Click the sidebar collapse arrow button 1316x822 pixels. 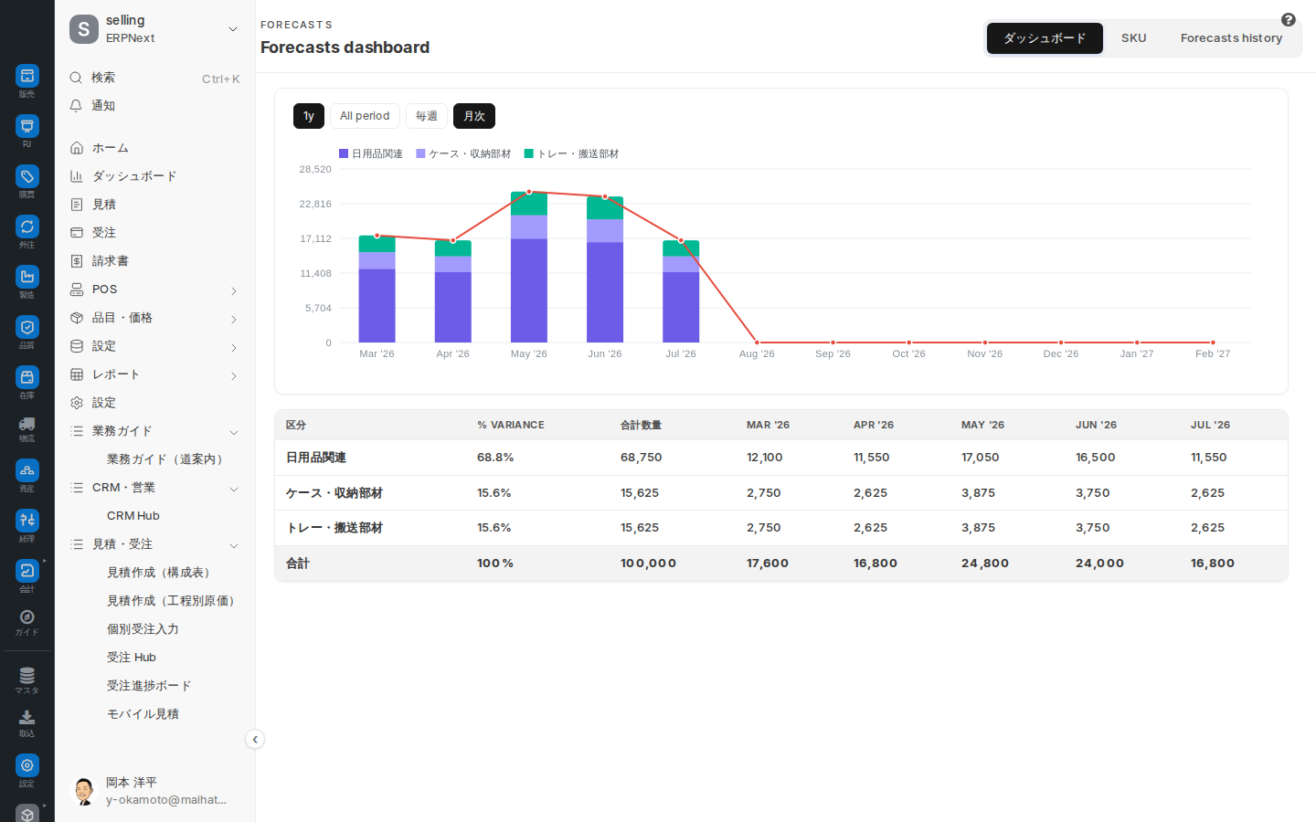(255, 740)
